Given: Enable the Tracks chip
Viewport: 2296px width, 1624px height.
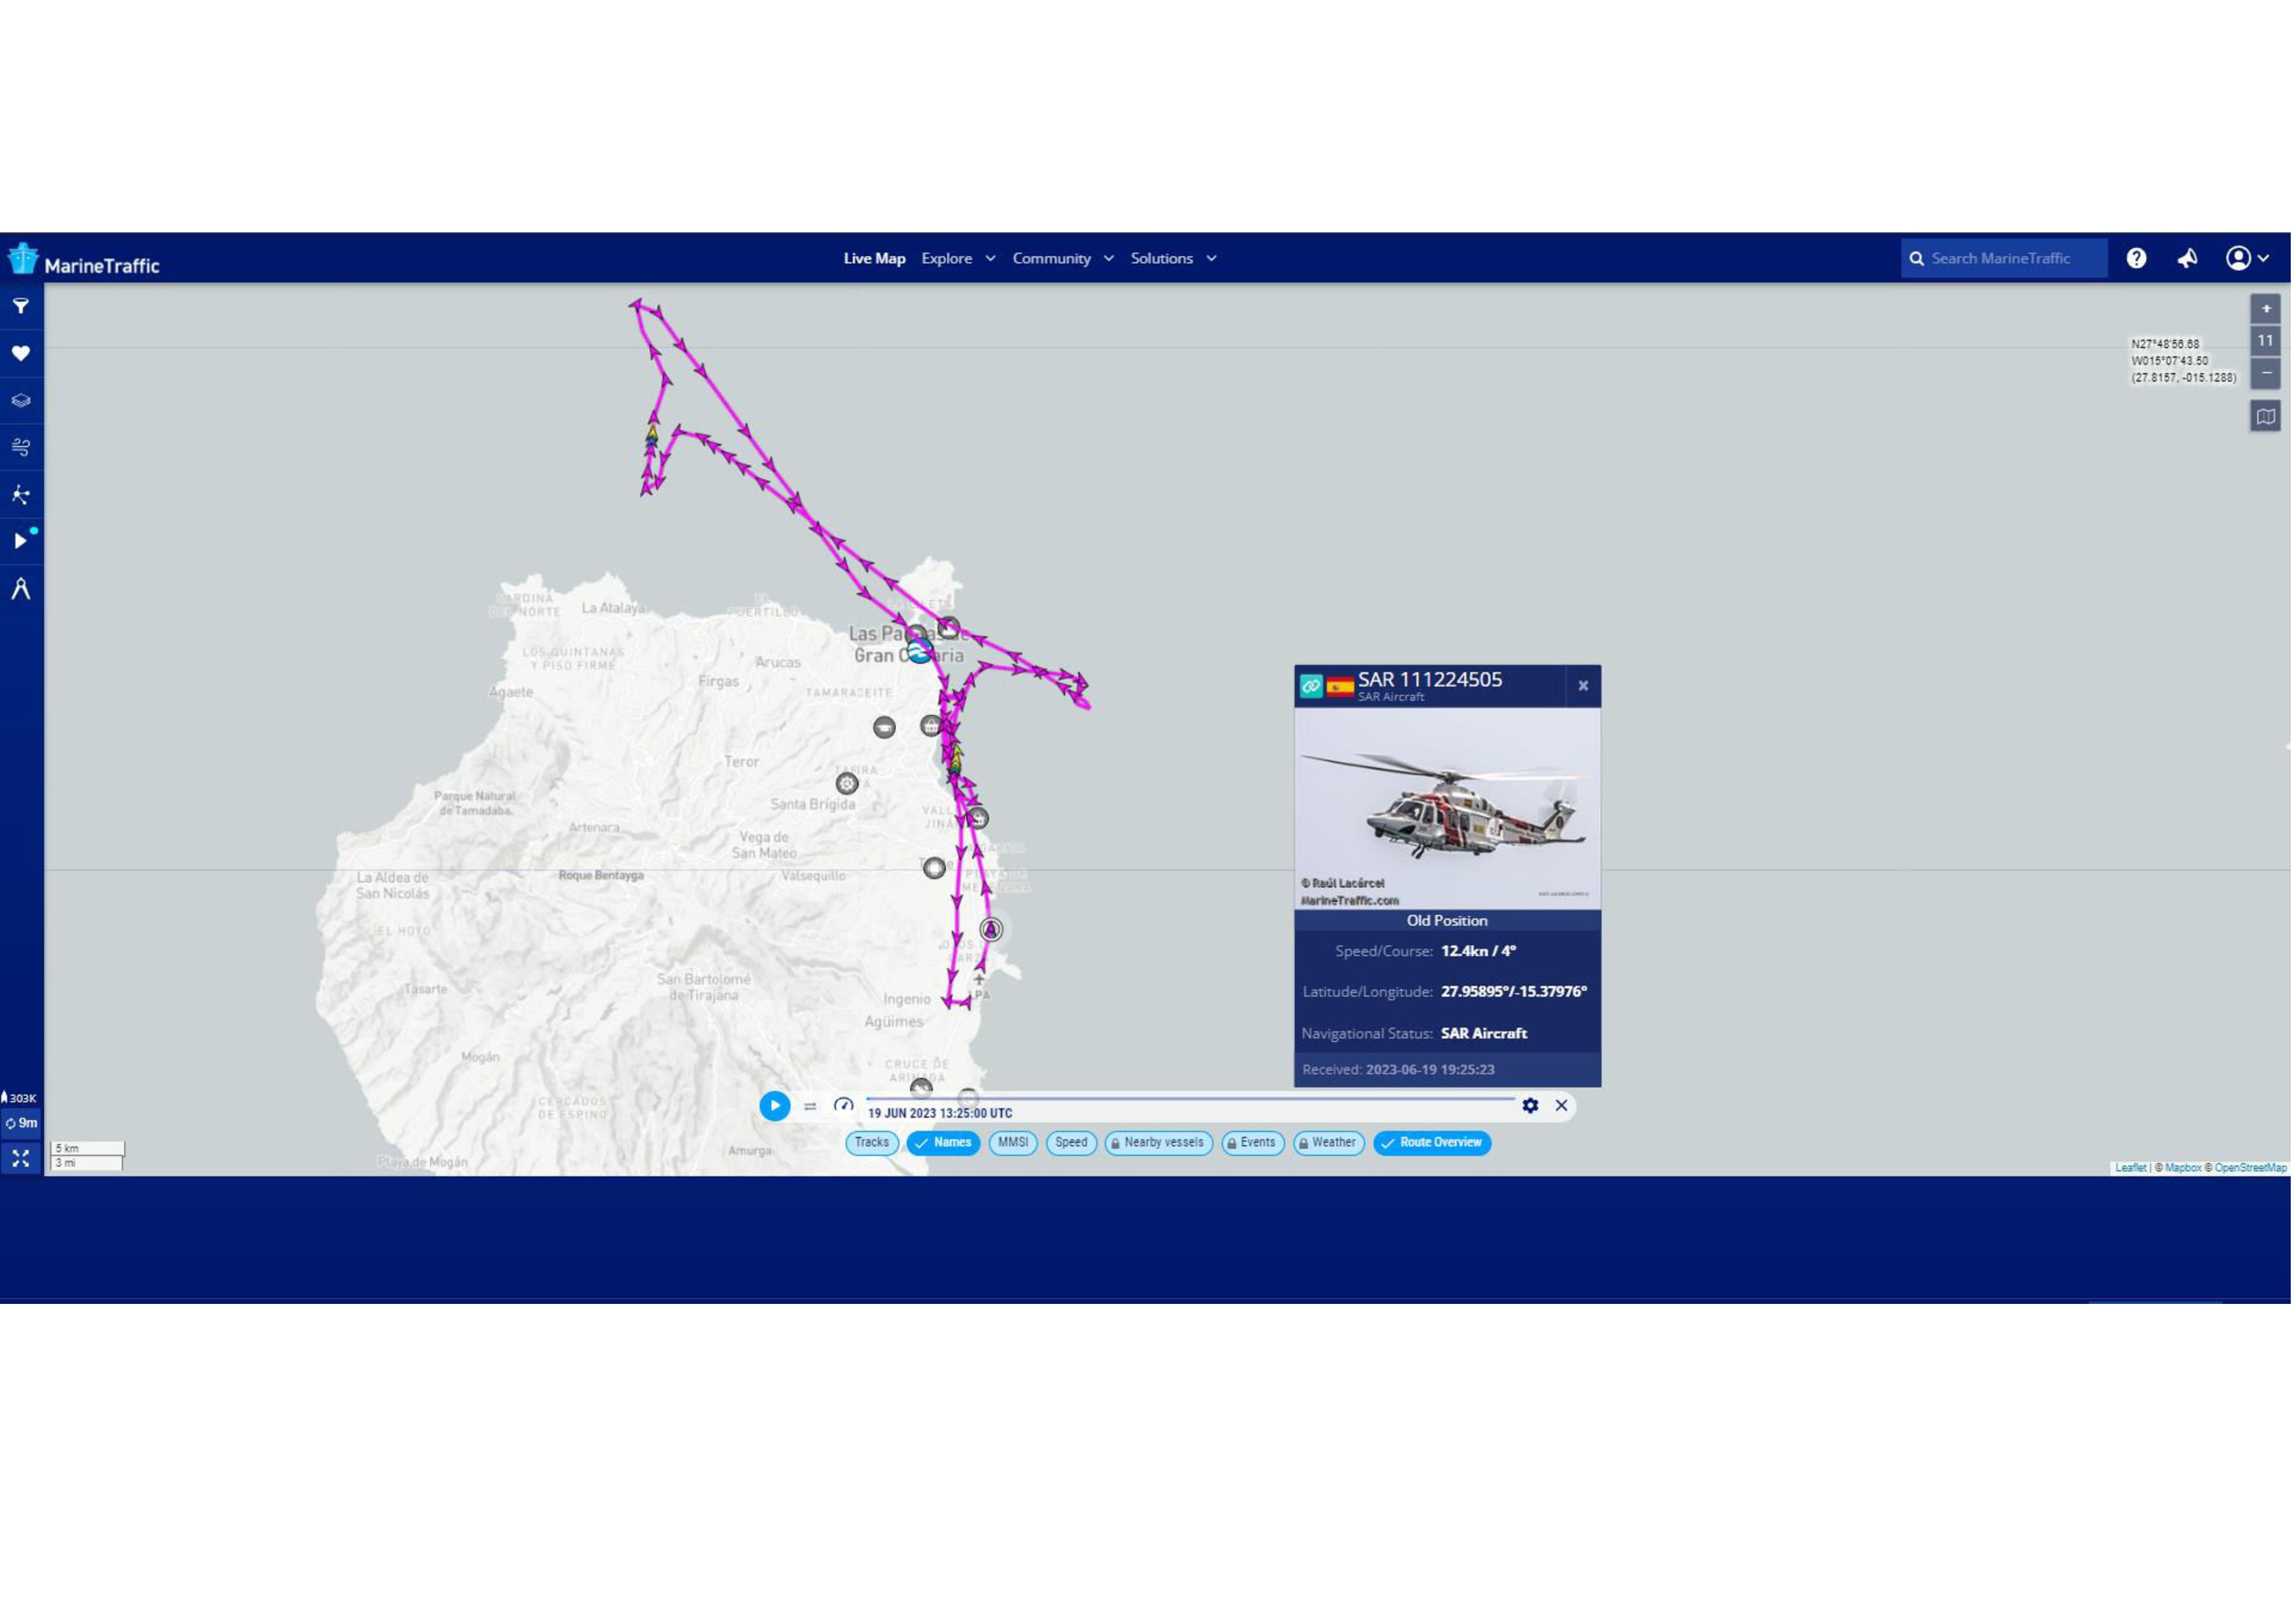Looking at the screenshot, I should 872,1142.
